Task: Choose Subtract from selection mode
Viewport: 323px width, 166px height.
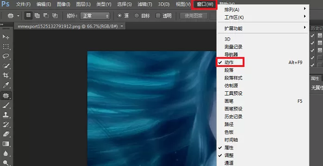Action: click(46, 16)
